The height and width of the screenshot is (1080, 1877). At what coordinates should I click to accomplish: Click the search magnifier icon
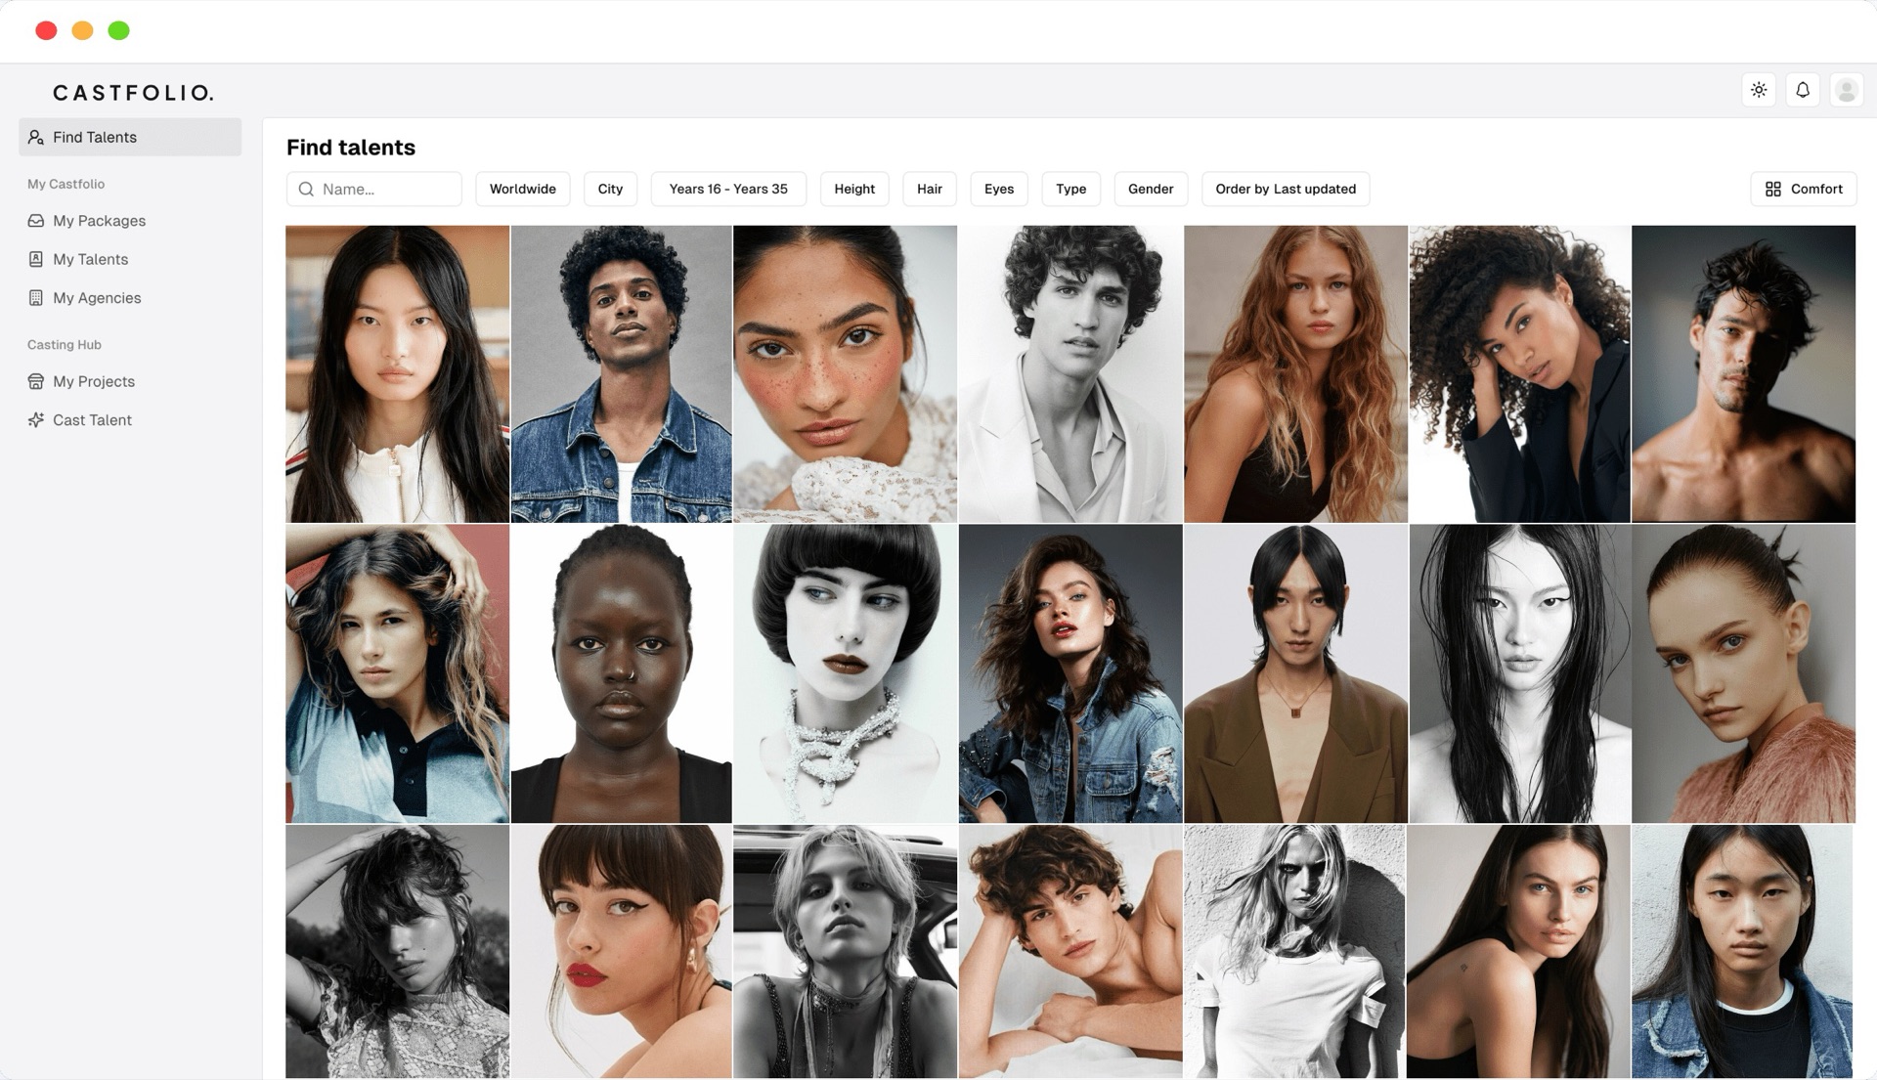tap(306, 189)
